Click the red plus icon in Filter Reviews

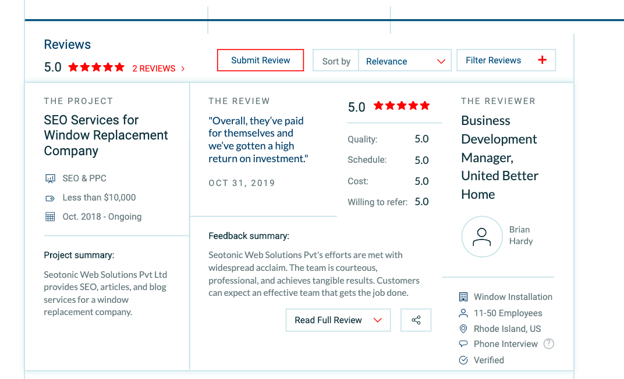pos(542,60)
